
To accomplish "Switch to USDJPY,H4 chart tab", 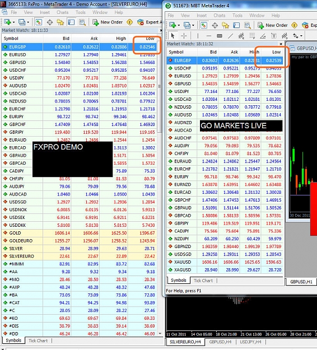I will click(250, 342).
